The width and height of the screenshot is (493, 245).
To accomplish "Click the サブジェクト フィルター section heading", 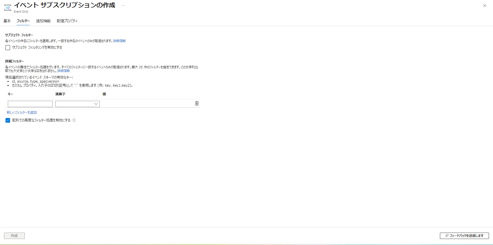I will (19, 35).
